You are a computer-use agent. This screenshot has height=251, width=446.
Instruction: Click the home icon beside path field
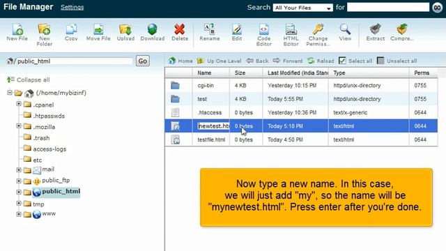pos(10,61)
